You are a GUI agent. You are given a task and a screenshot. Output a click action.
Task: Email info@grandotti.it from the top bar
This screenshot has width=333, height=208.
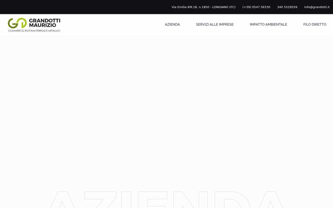(317, 7)
